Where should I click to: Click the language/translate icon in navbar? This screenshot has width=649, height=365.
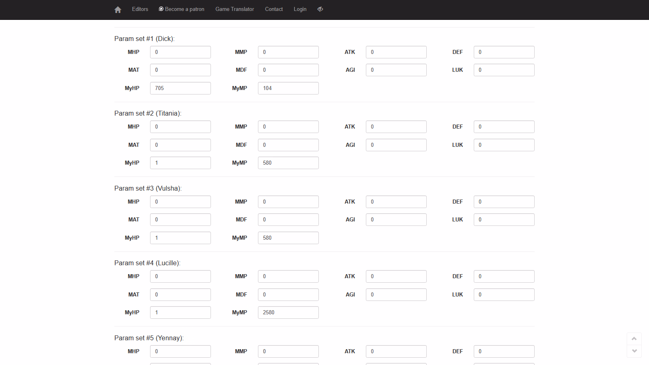point(320,9)
